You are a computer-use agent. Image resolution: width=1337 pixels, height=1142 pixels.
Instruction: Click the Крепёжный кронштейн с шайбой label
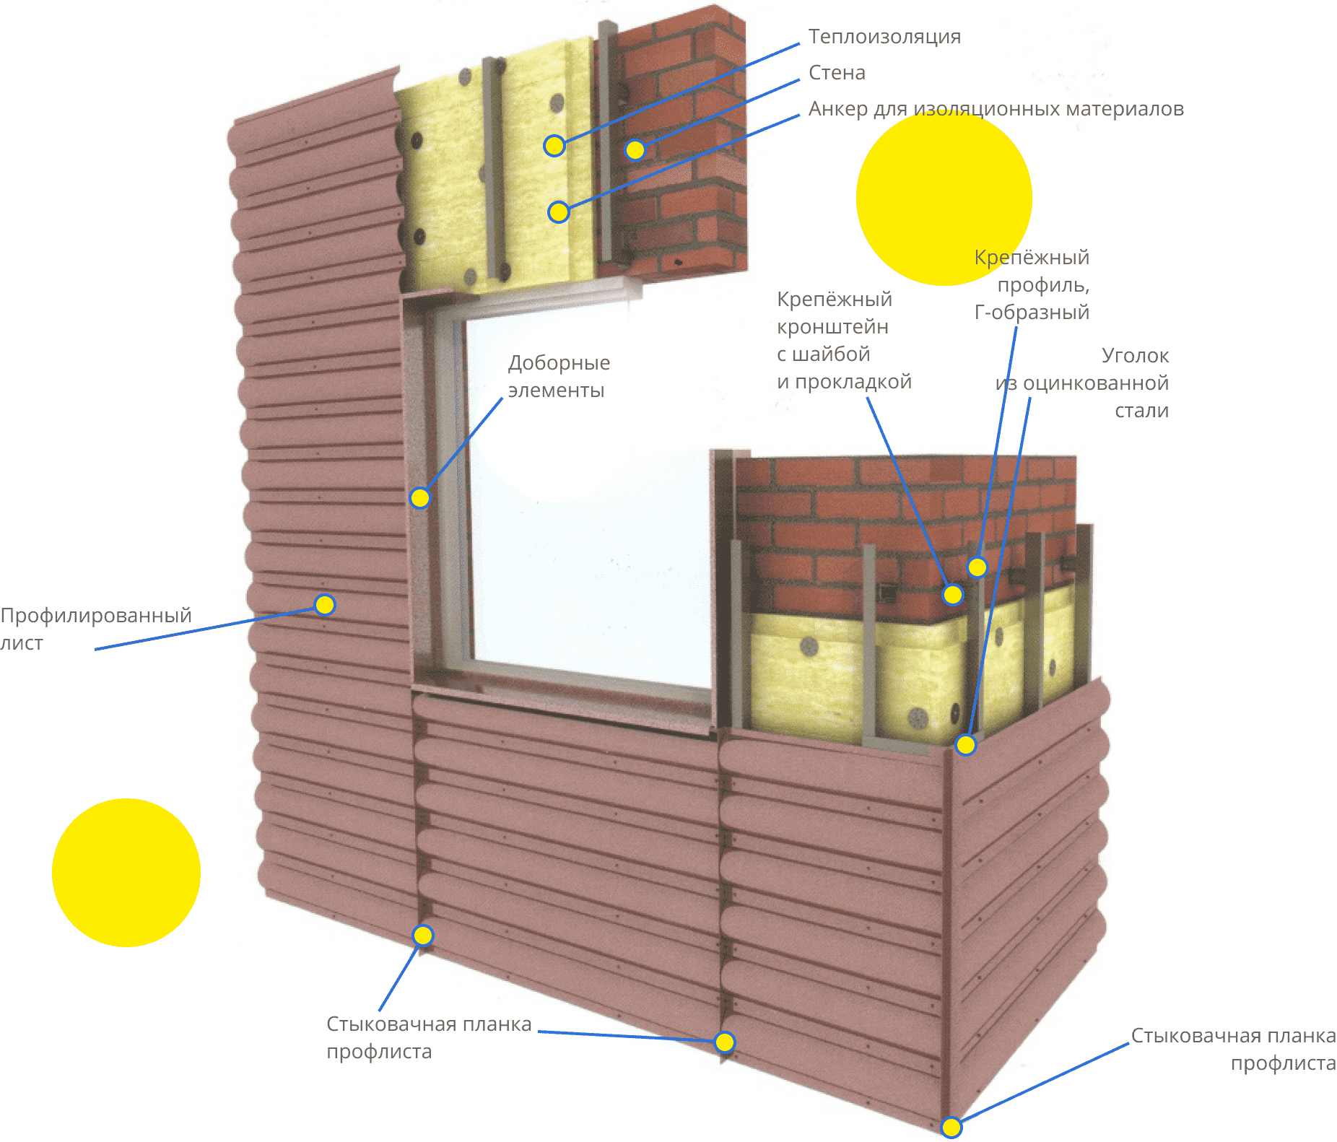pyautogui.click(x=844, y=340)
